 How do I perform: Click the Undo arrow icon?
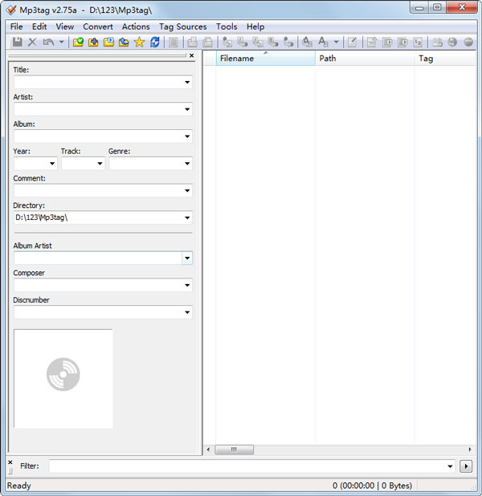(48, 42)
